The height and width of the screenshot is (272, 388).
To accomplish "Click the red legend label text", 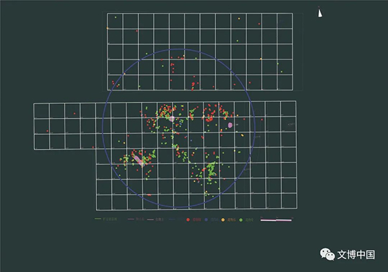I will tap(195, 220).
